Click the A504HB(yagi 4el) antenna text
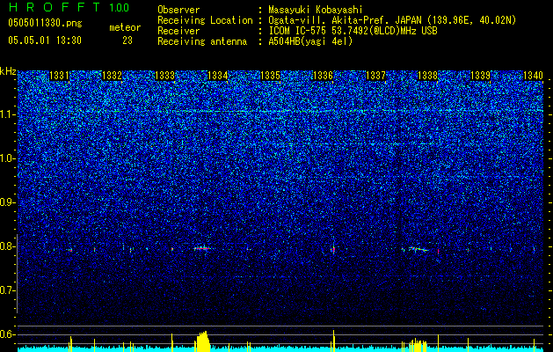The image size is (553, 352). click(310, 41)
